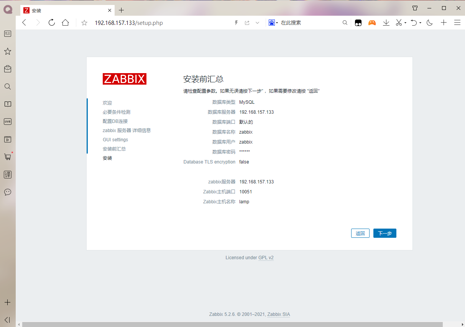Select the 欢迎 setup step
This screenshot has width=465, height=327.
point(107,103)
